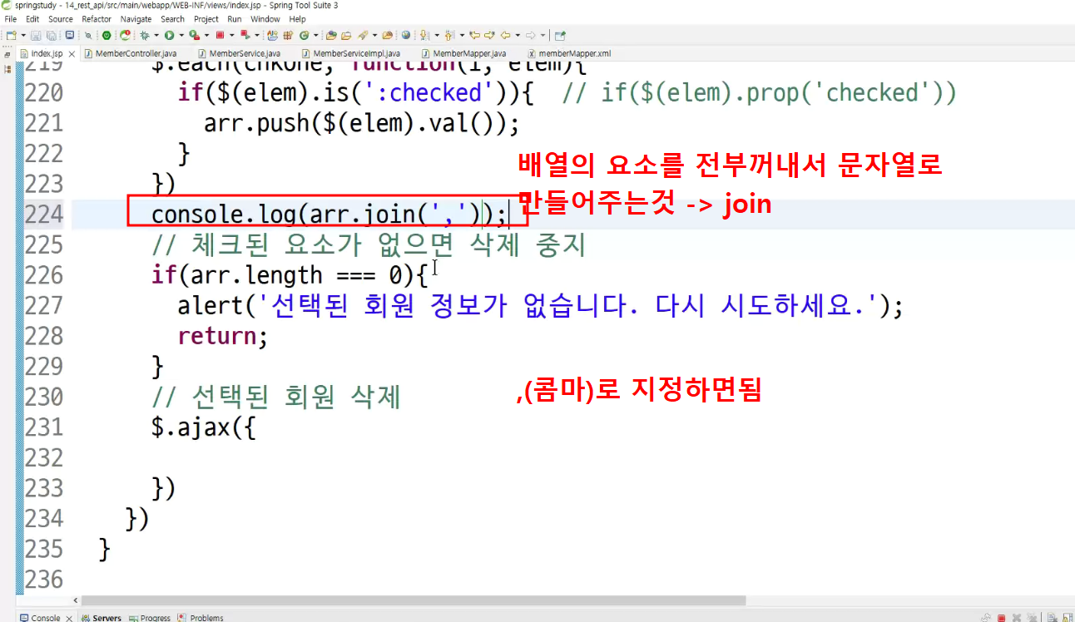Expand the Next Annotation dropdown arrow
Image resolution: width=1075 pixels, height=622 pixels.
coord(436,35)
